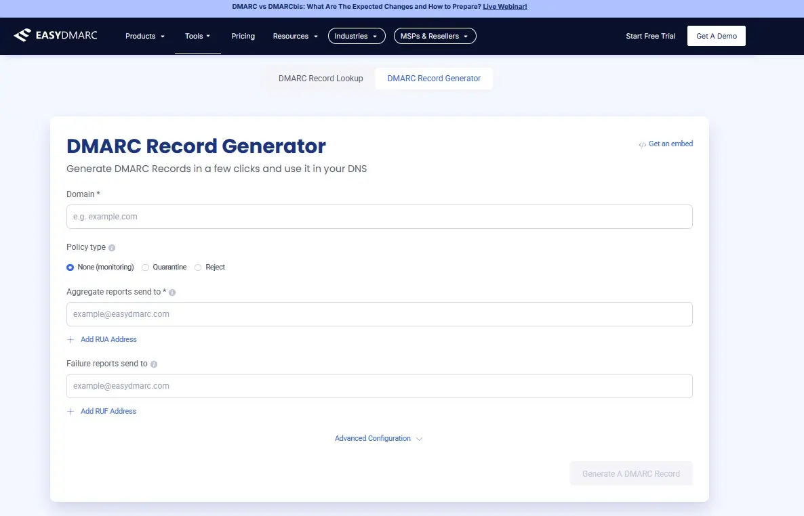Open the Industries dropdown menu
Viewport: 804px width, 516px height.
pyautogui.click(x=357, y=36)
